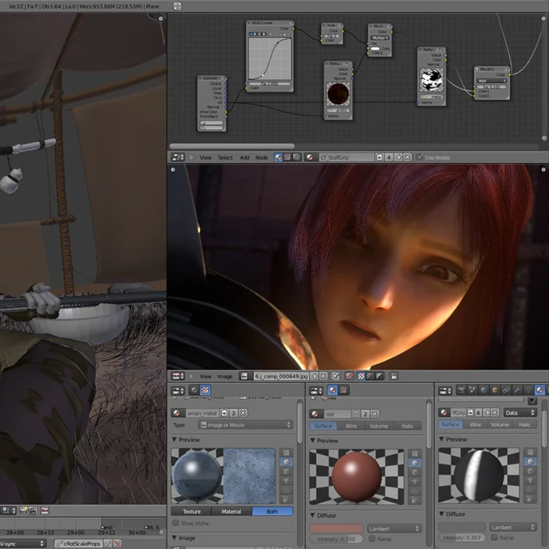Open the World properties globe icon

point(484,390)
